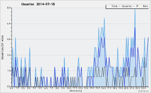The height and width of the screenshot is (93, 151).
Task: Click the '11 h' x-axis label
Action: 75,88
